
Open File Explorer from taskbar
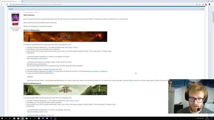(14, 118)
